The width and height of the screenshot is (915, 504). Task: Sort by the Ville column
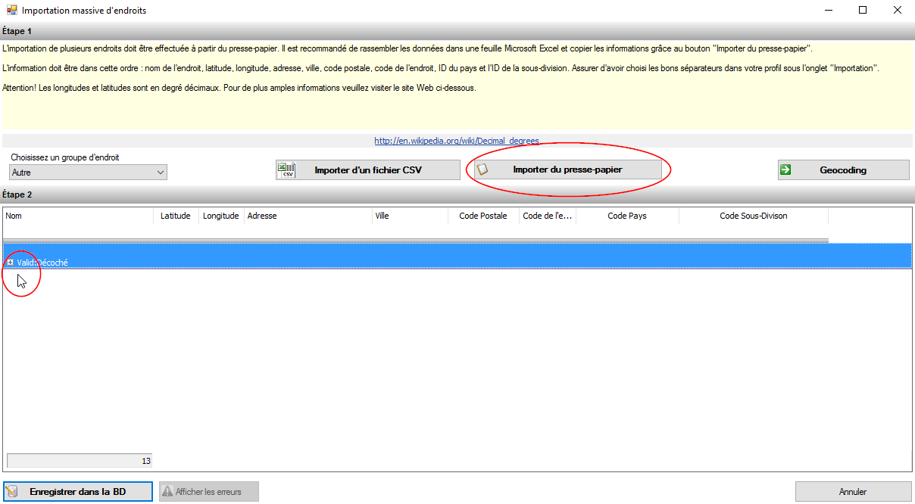pos(409,216)
